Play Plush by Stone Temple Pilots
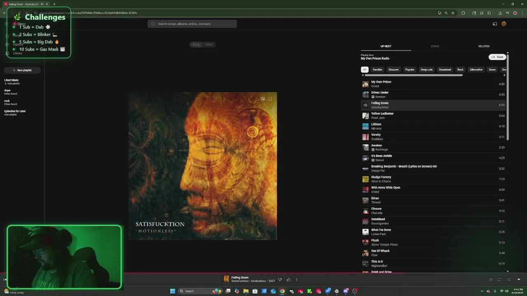 click(434, 243)
